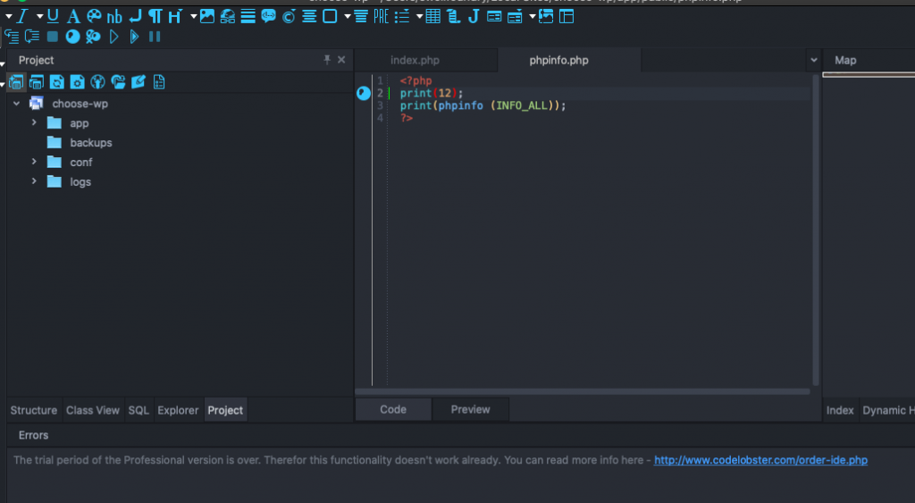The image size is (915, 503).
Task: Click the J script icon
Action: [474, 16]
